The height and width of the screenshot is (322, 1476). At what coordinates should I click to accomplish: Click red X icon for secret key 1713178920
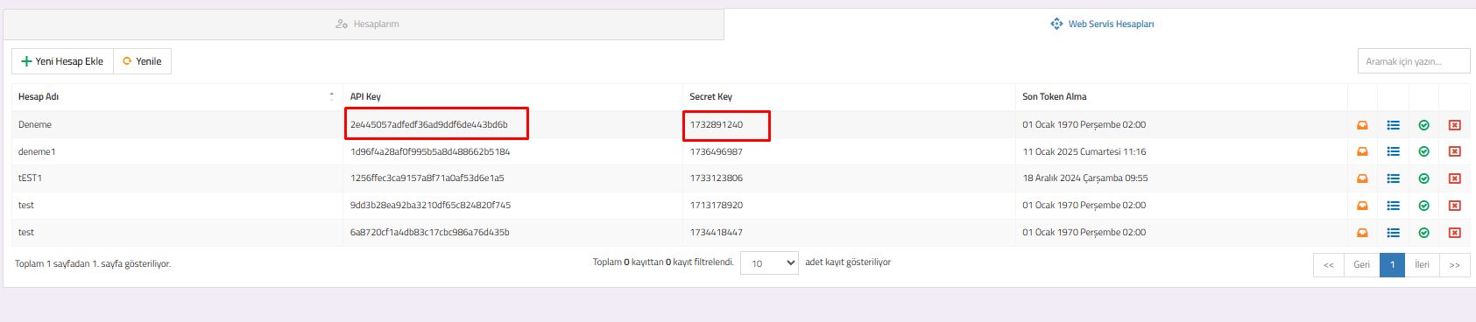click(x=1454, y=206)
